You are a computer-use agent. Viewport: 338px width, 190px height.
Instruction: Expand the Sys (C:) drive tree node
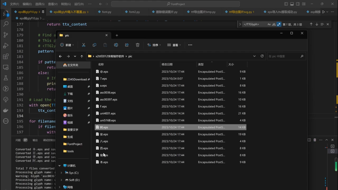tap(61, 173)
